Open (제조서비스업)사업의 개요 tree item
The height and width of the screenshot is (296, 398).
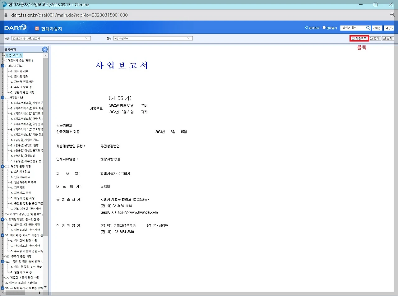(x=27, y=103)
